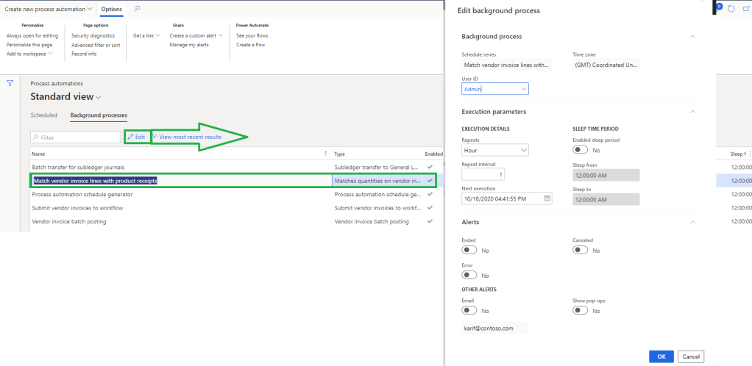752x366 pixels.
Task: Click the Name column sort arrow
Action: [x=326, y=154]
